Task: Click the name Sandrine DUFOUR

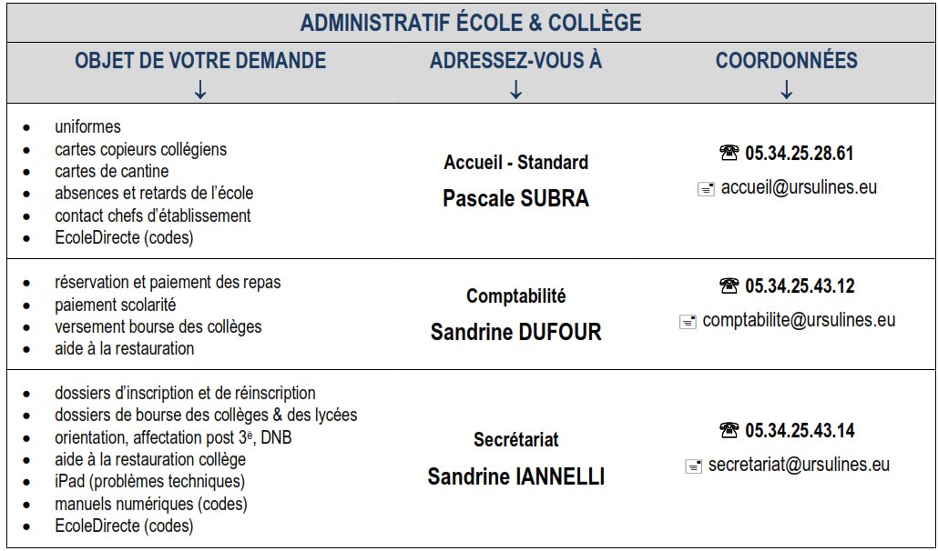Action: tap(515, 333)
